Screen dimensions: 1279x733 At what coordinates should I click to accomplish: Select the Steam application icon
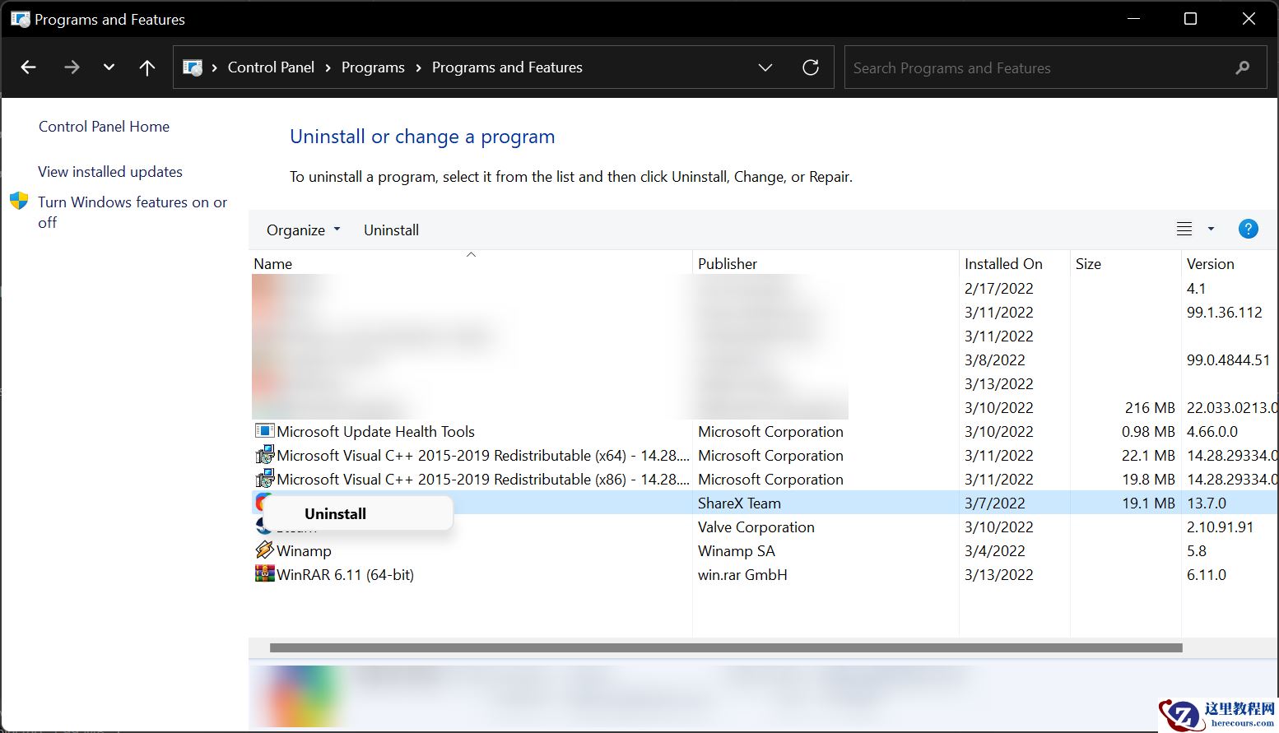[x=264, y=527]
